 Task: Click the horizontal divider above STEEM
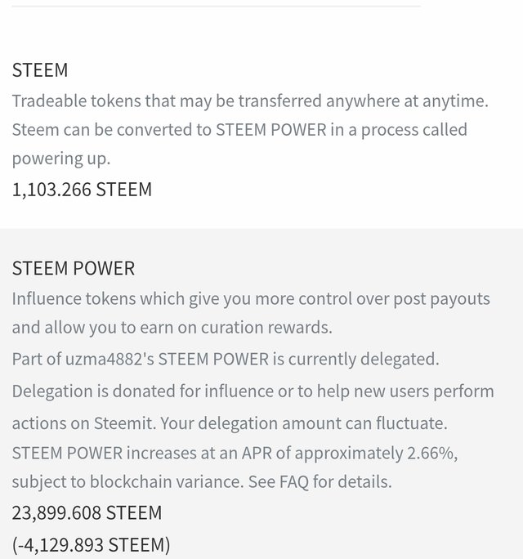[216, 7]
